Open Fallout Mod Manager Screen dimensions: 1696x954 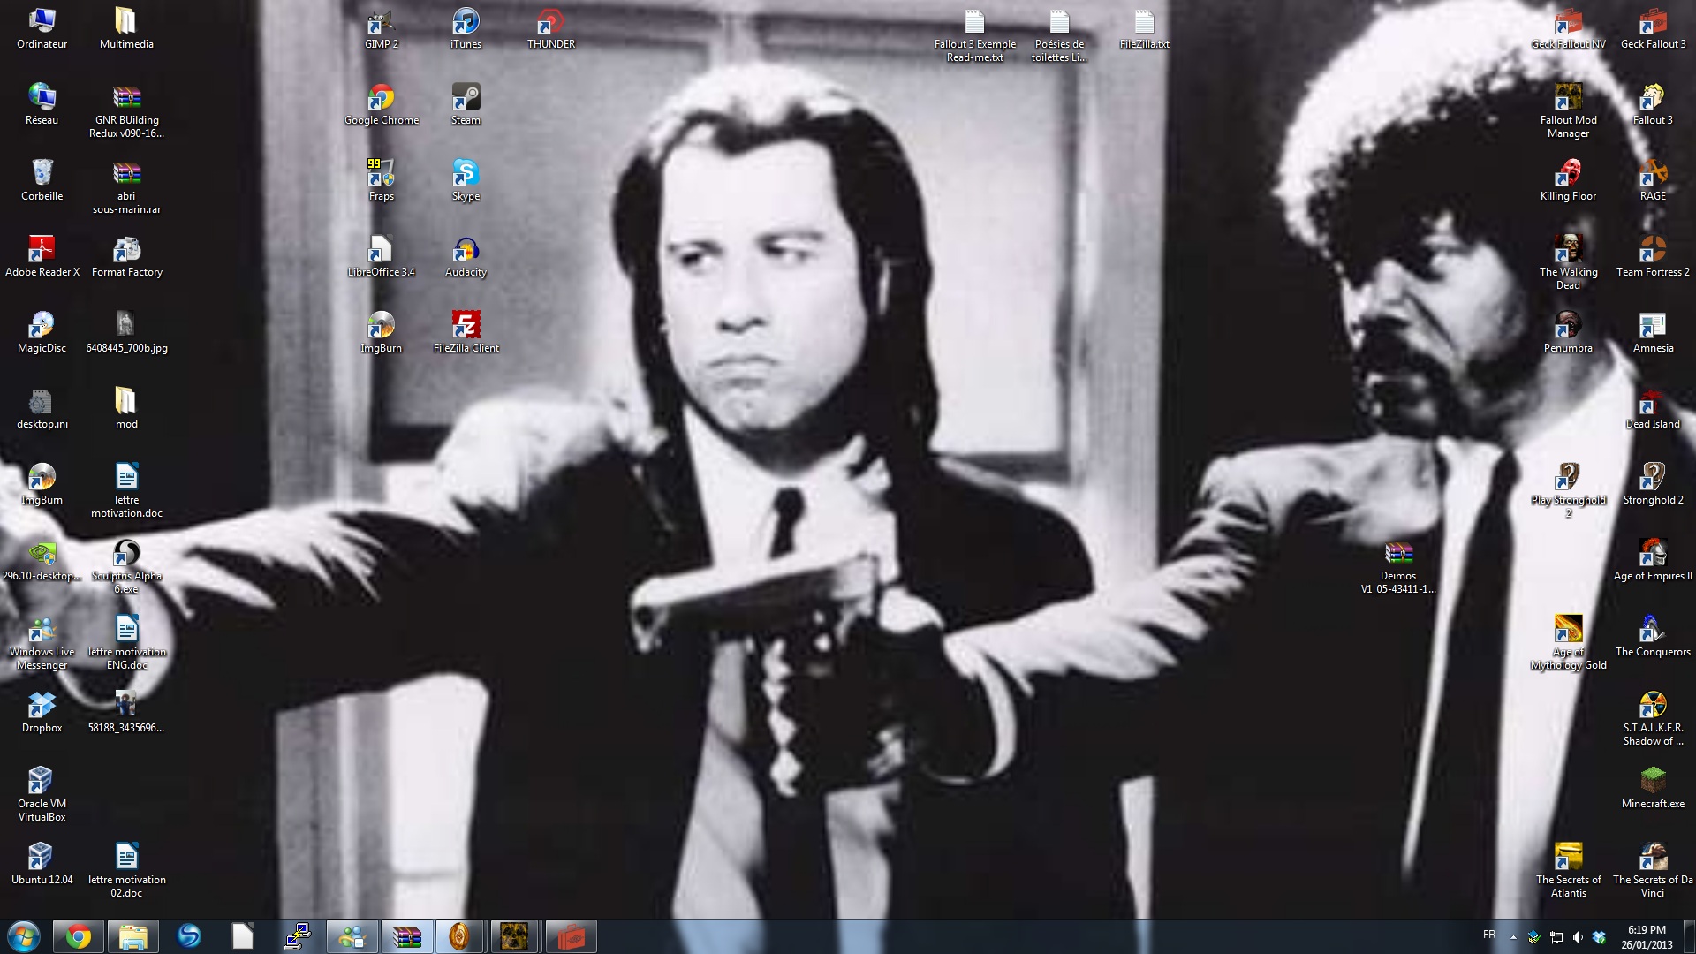[x=1568, y=110]
